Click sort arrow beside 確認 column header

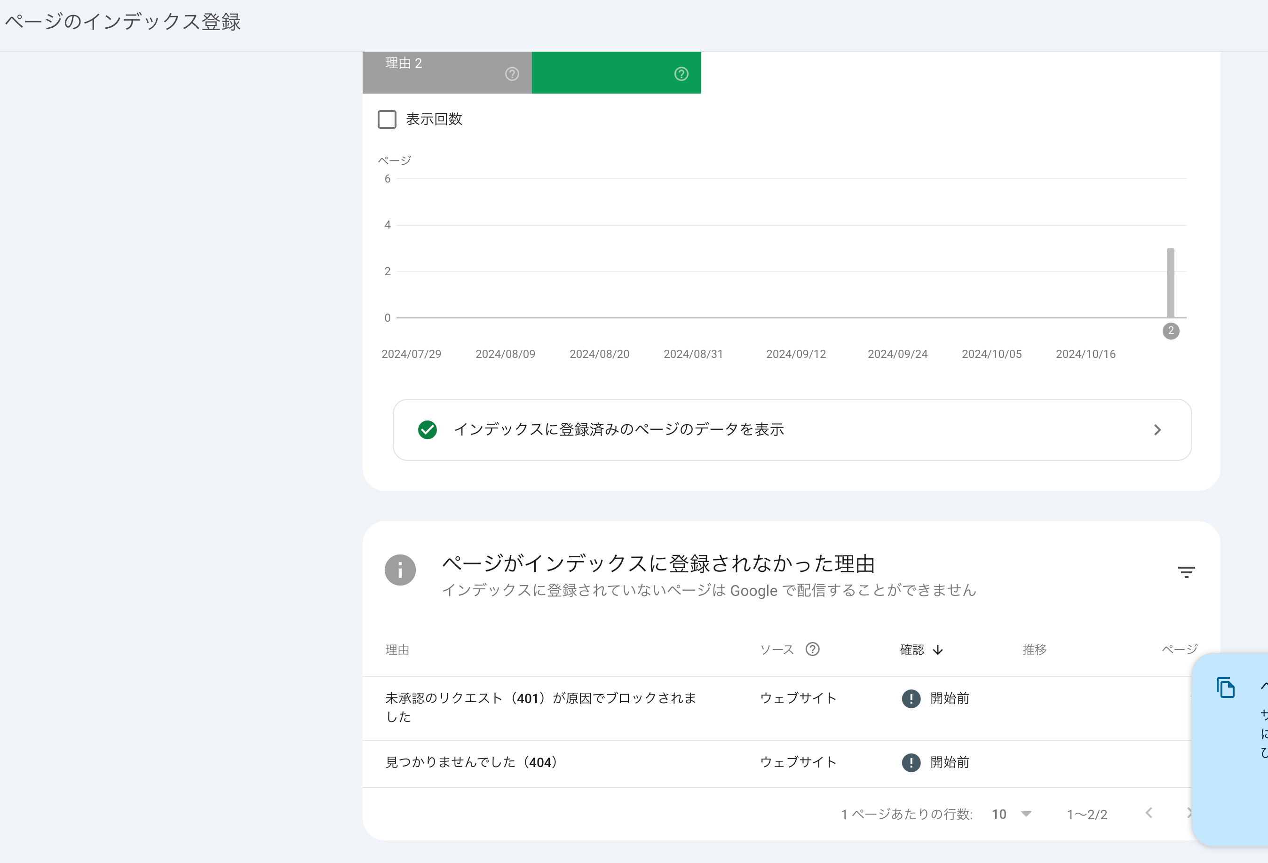(x=938, y=649)
